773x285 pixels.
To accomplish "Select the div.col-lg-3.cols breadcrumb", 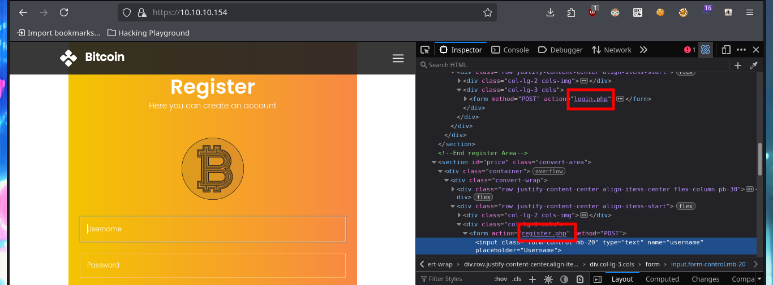I will pos(612,264).
